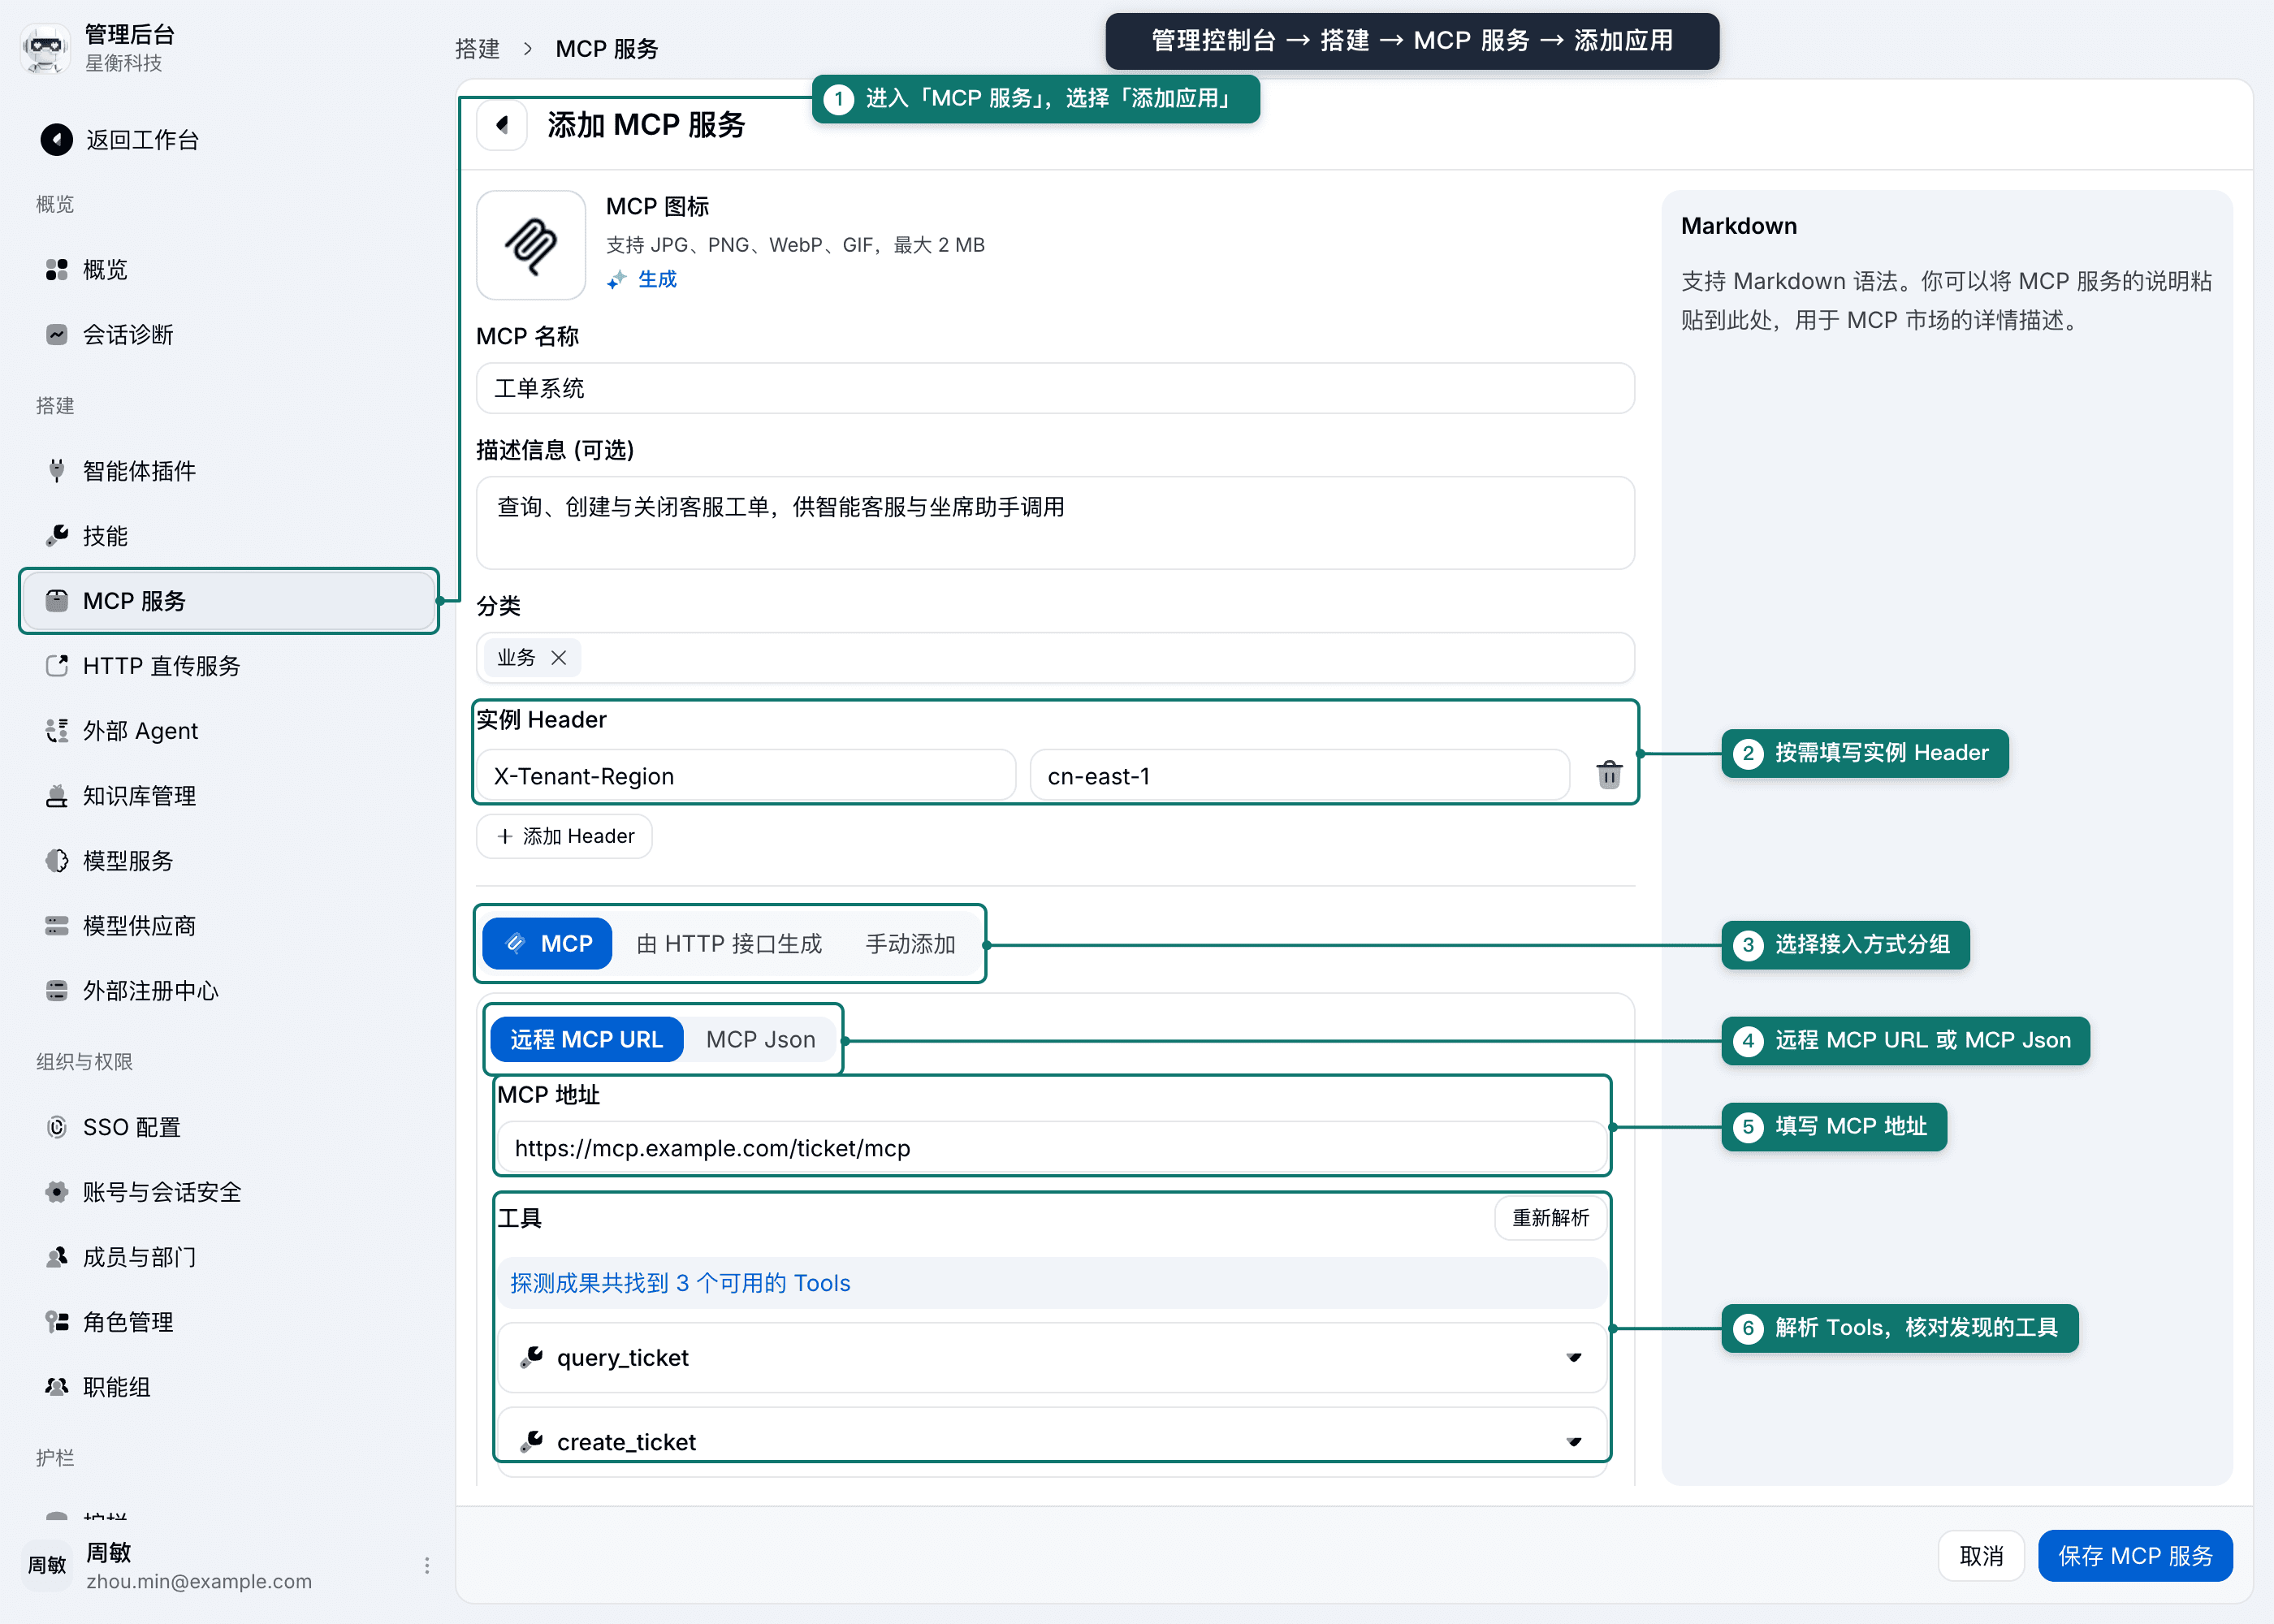Click 添加 Header button

(564, 836)
